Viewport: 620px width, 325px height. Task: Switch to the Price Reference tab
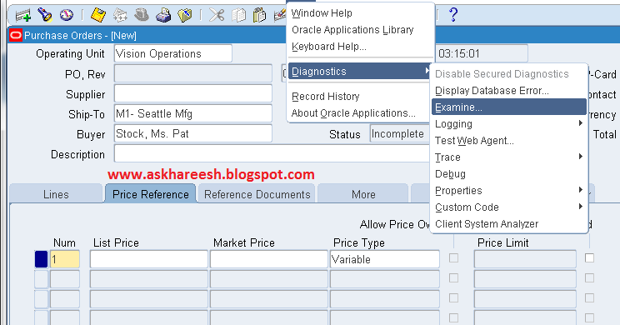151,194
